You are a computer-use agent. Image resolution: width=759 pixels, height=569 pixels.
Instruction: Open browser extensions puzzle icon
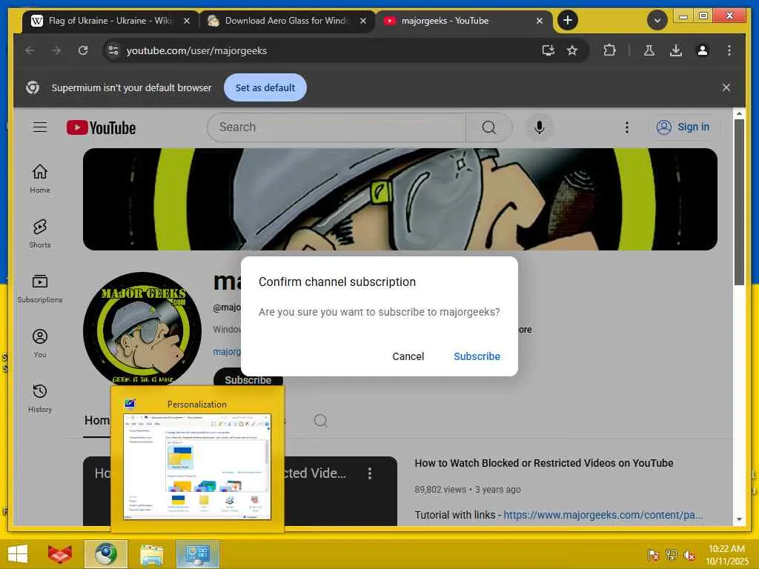click(609, 50)
